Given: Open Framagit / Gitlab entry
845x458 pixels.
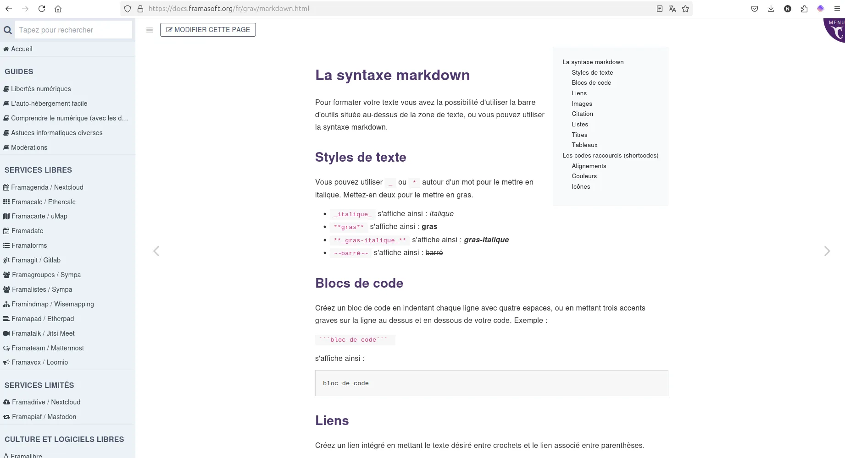Looking at the screenshot, I should coord(67,260).
